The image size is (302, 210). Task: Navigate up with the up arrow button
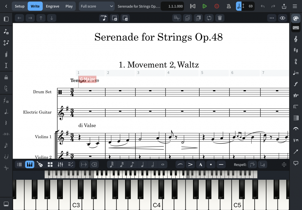pyautogui.click(x=41, y=18)
